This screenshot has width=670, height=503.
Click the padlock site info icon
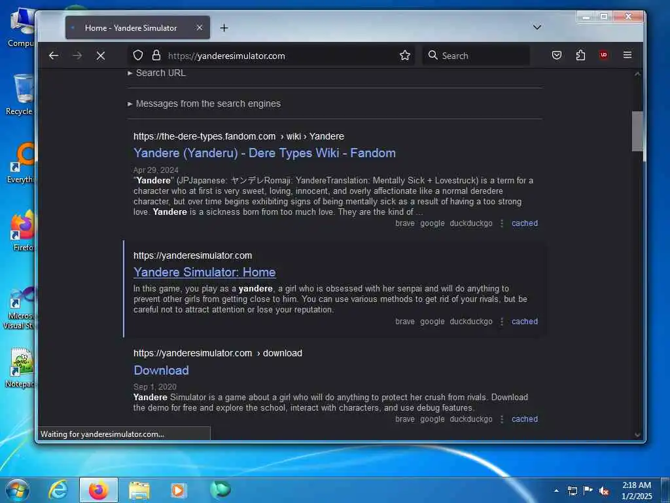(156, 55)
